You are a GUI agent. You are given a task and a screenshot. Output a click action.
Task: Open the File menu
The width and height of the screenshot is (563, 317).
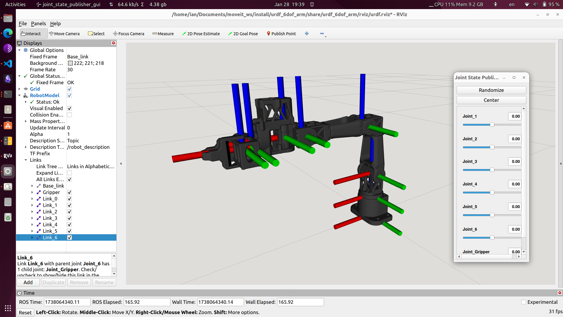[23, 23]
